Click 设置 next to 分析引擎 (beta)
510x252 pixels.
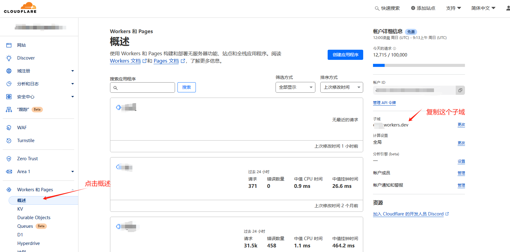461,161
